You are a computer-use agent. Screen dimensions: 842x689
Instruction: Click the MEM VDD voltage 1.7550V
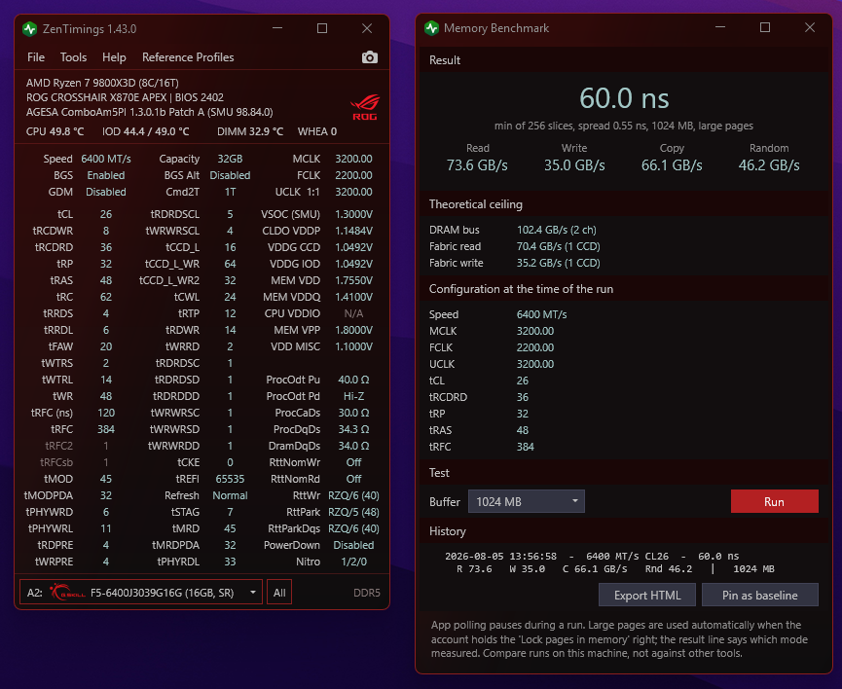click(x=353, y=280)
